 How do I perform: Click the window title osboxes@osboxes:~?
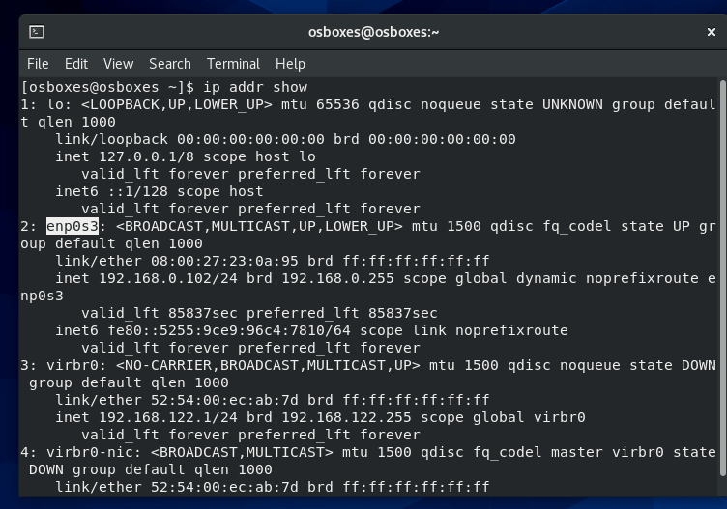click(x=374, y=32)
